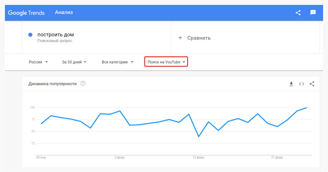
Task: Open the Все категории dropdown
Action: point(117,62)
